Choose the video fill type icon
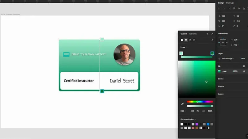 [194, 40]
